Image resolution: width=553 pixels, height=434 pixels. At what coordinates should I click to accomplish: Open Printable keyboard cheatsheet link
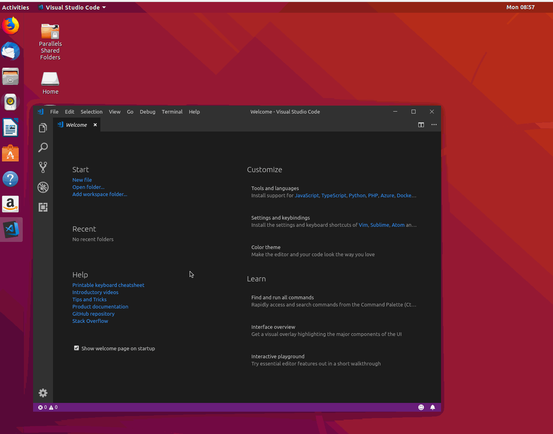pyautogui.click(x=108, y=285)
